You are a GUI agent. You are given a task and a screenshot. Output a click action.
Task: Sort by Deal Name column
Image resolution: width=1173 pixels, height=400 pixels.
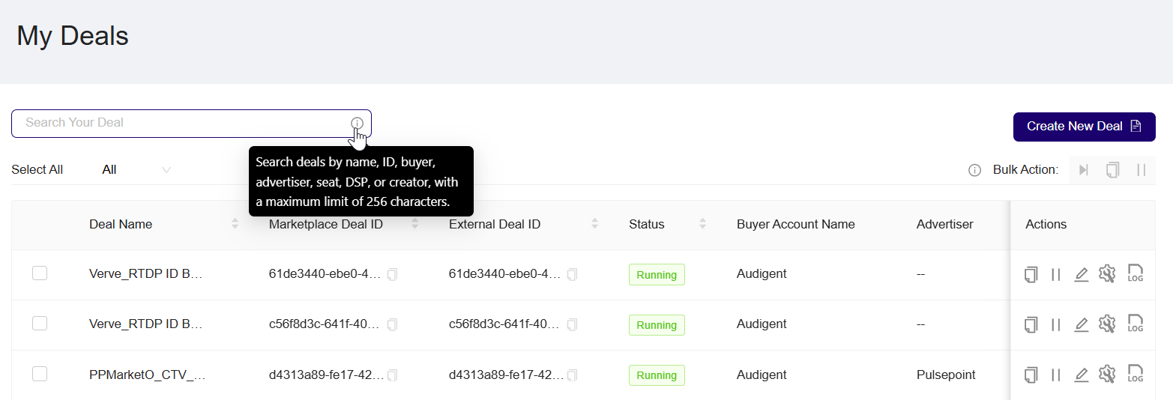coord(235,224)
